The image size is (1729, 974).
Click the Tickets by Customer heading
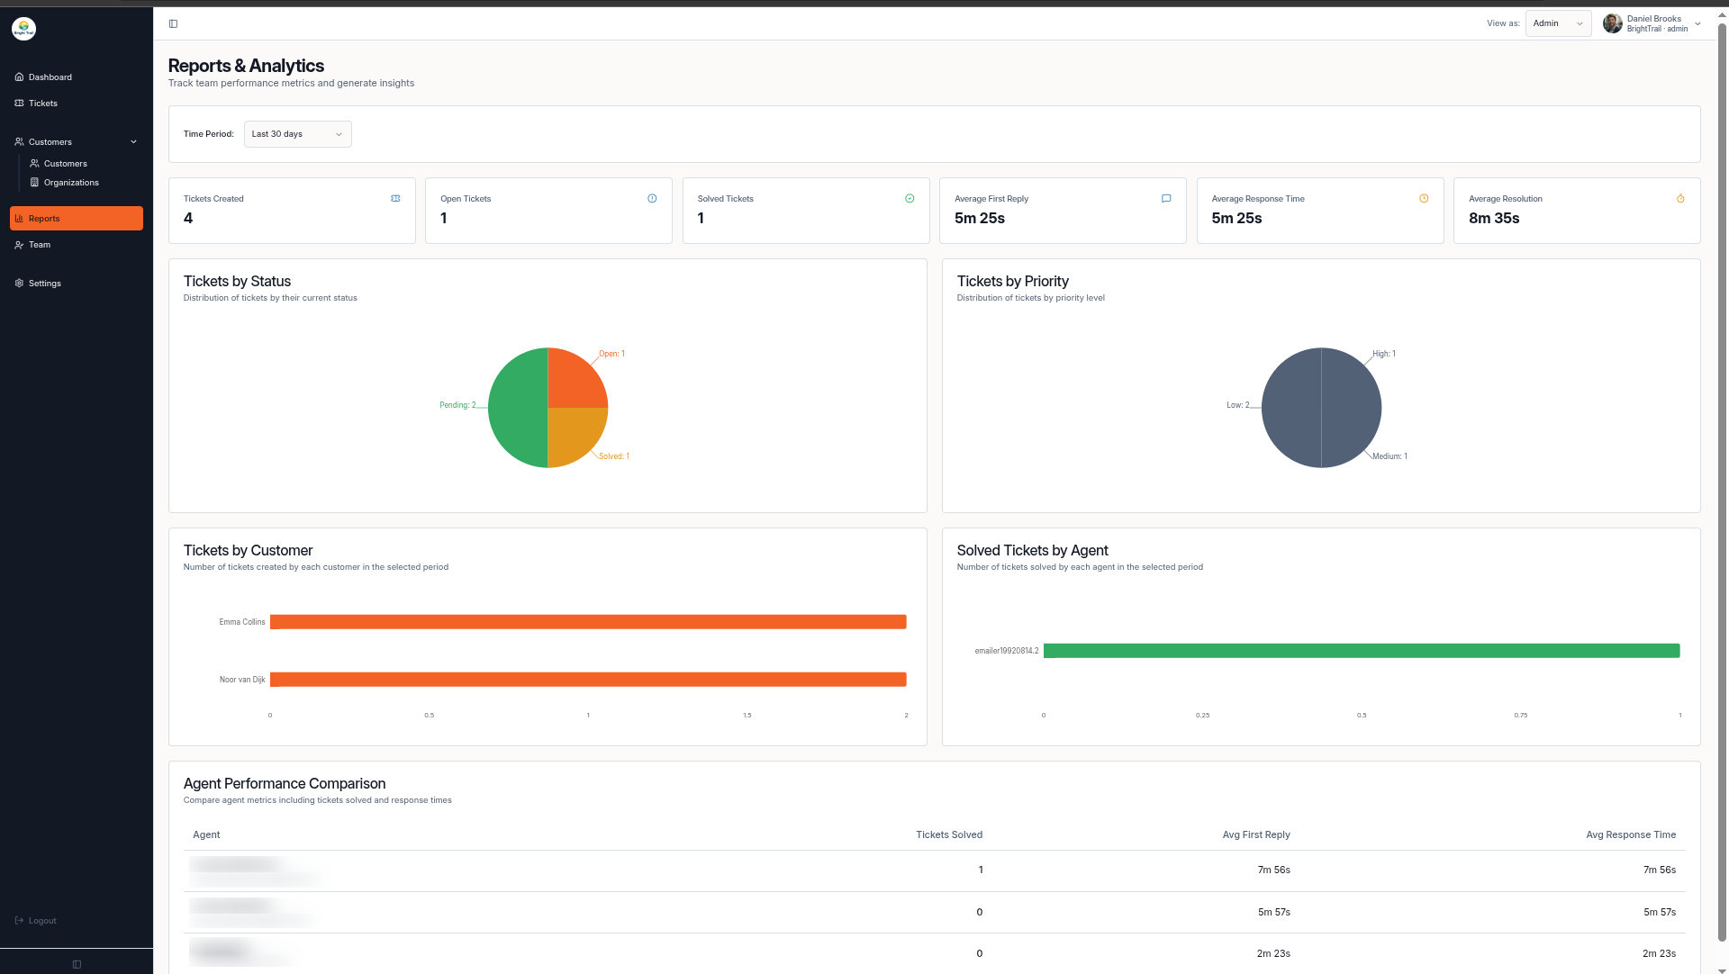[x=248, y=551]
